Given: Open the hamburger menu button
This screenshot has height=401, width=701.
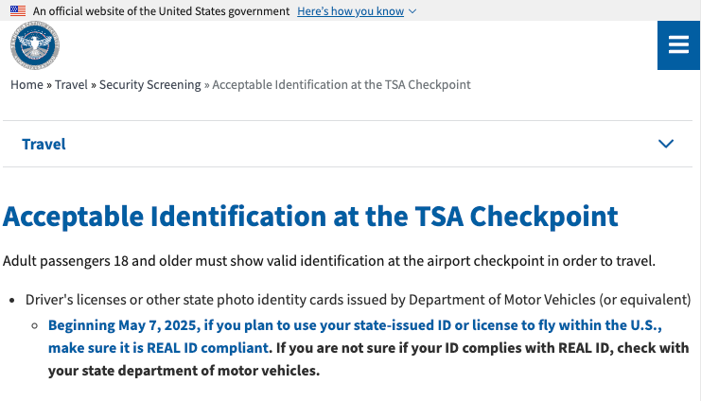Looking at the screenshot, I should click(678, 45).
